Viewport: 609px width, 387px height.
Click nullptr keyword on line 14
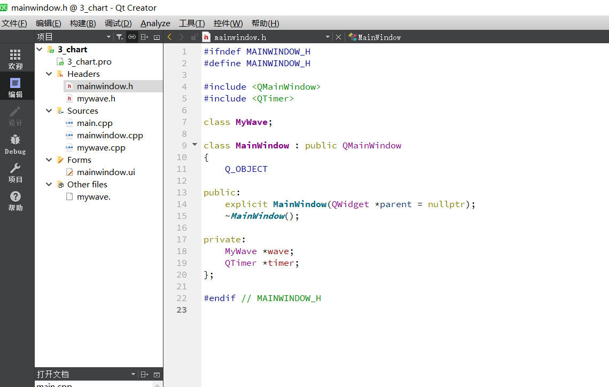[x=446, y=204]
